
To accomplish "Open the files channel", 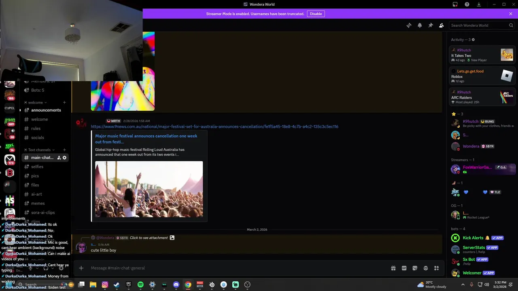I will coord(45,185).
